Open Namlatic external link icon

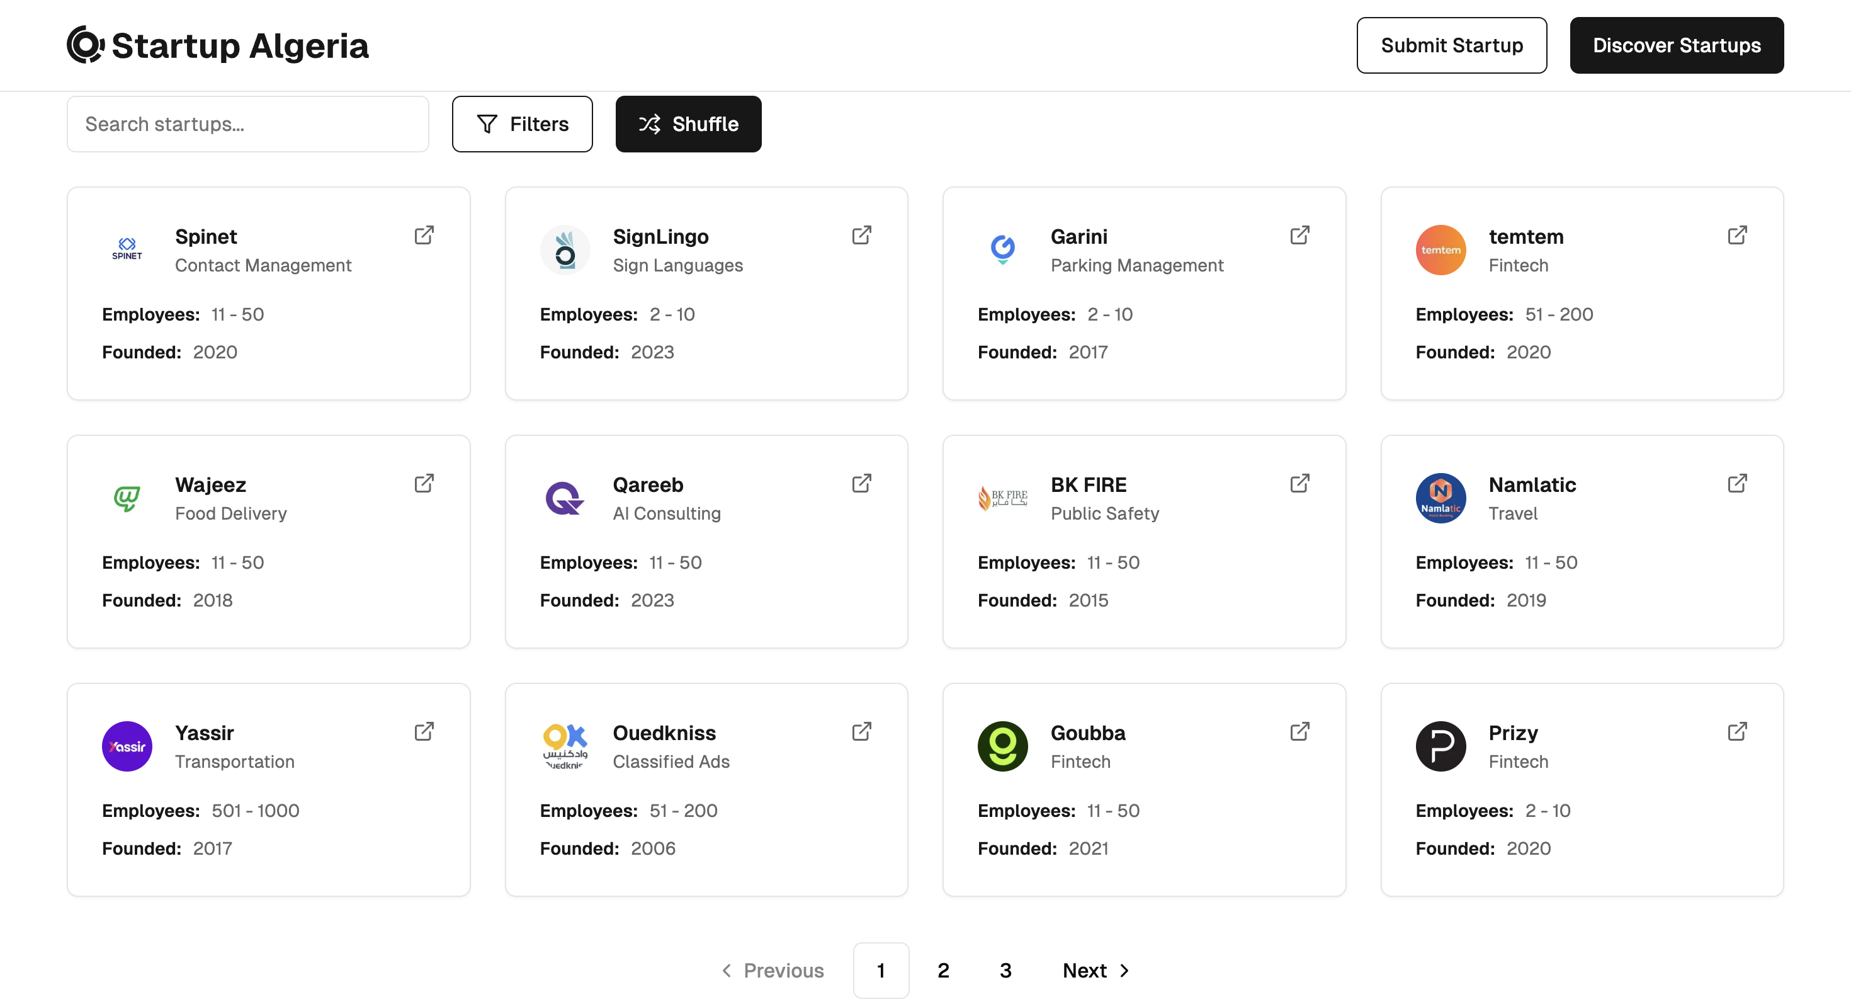(x=1737, y=483)
